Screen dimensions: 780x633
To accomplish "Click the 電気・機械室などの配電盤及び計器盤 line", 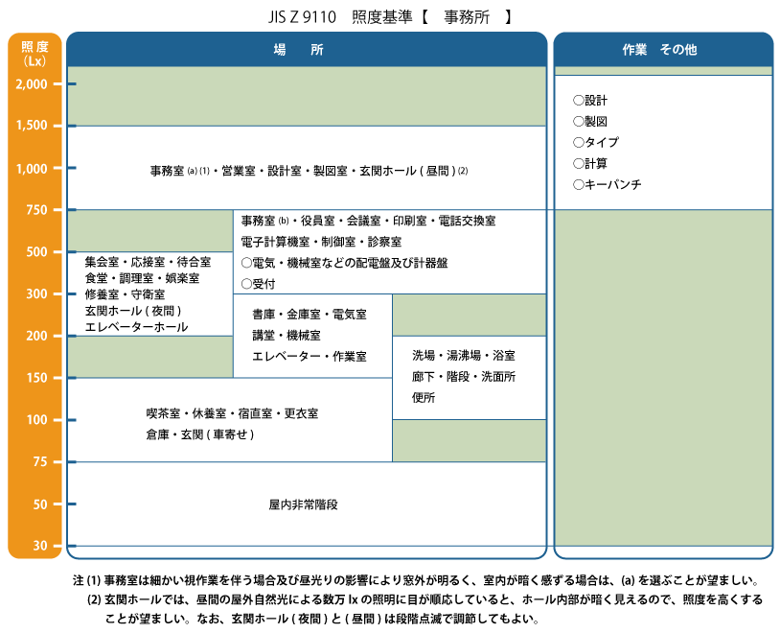I will click(x=344, y=263).
